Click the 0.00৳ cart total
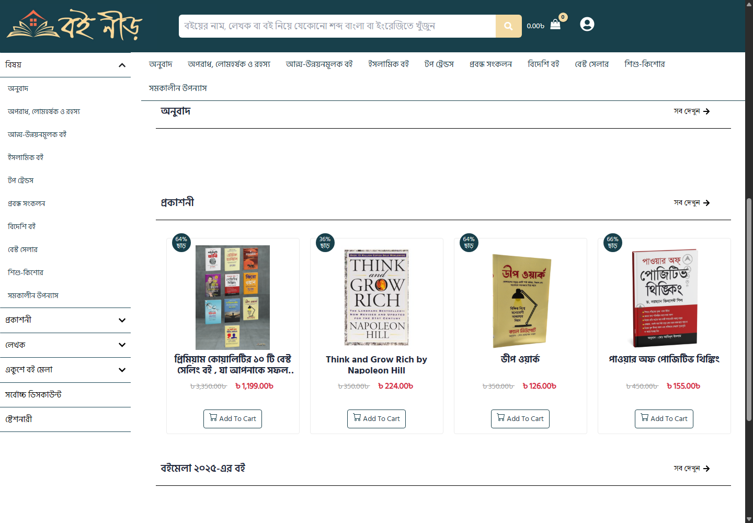 (x=535, y=26)
